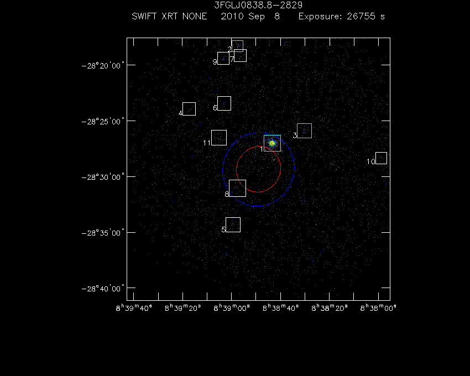Select white box of source 7
Viewport: 470px width, 376px height.
tap(240, 55)
